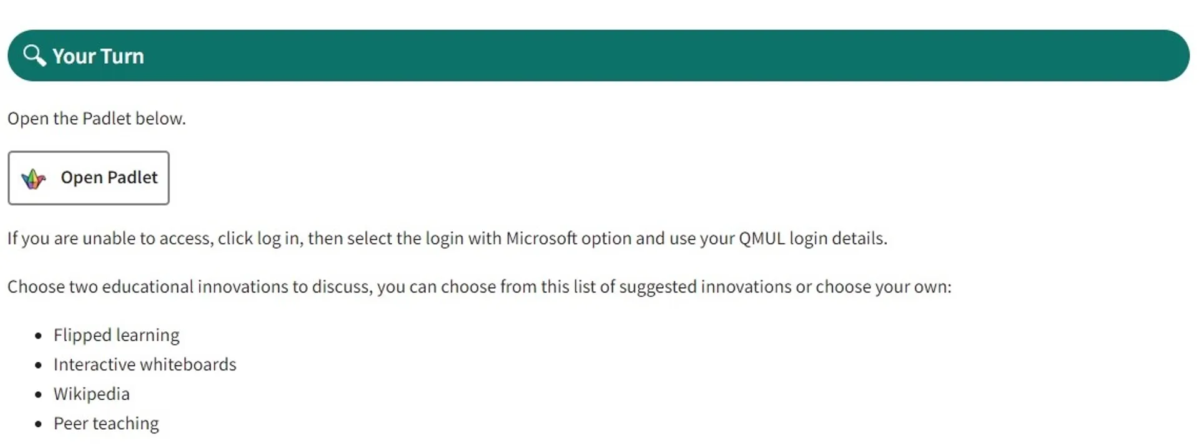The height and width of the screenshot is (446, 1199).
Task: Click the word 'Microsoft' in login instructions
Action: pos(541,238)
